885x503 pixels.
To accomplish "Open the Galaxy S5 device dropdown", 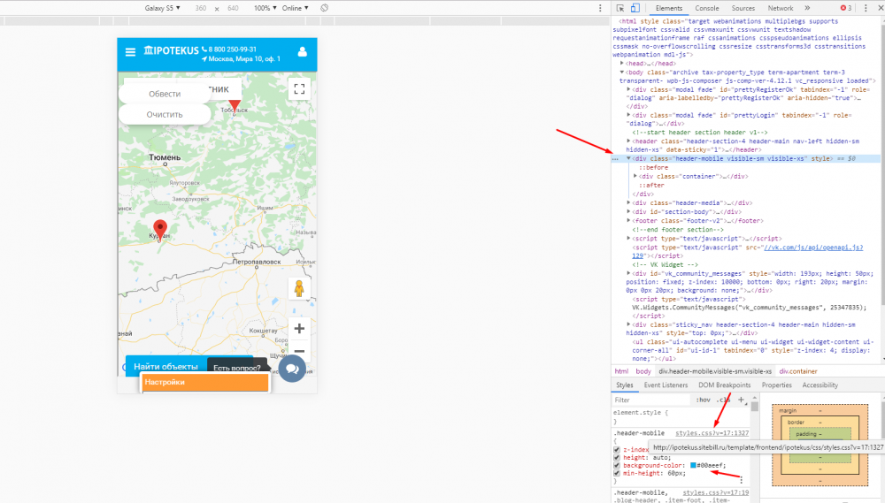I will tap(162, 8).
